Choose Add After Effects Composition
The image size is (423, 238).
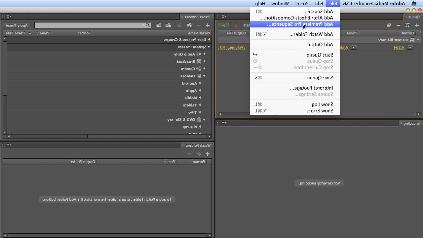tap(295, 18)
